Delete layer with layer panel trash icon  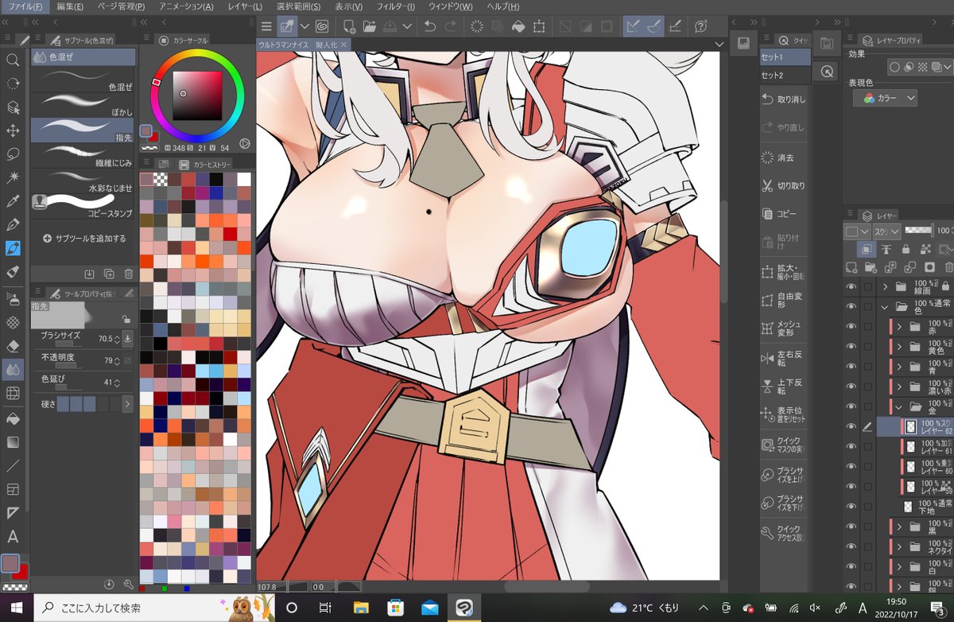click(x=948, y=267)
